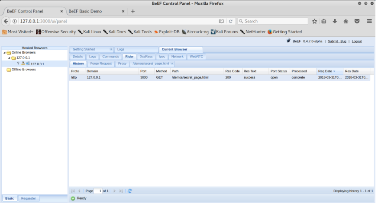Click the Logout link

point(356,41)
